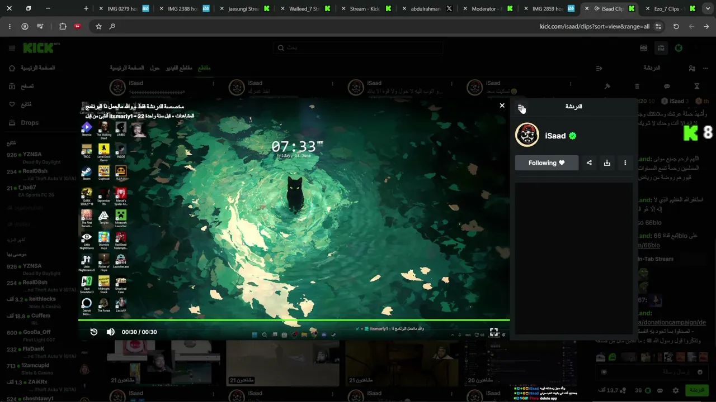
Task: Open the zoom magnifier icon in toolbar
Action: point(112,26)
